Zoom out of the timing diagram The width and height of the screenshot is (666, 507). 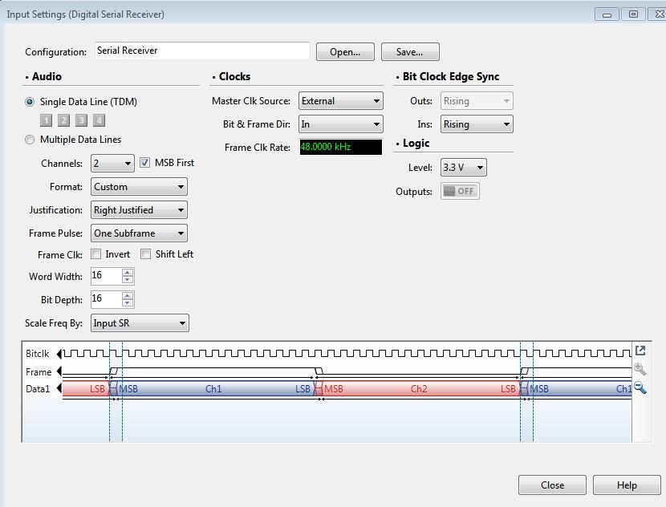pos(640,387)
